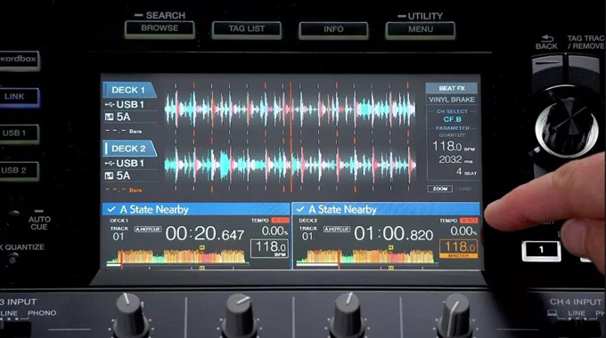Tap the Deck 1 USB1 icon
Viewport: 606px width, 338px height.
[x=110, y=105]
